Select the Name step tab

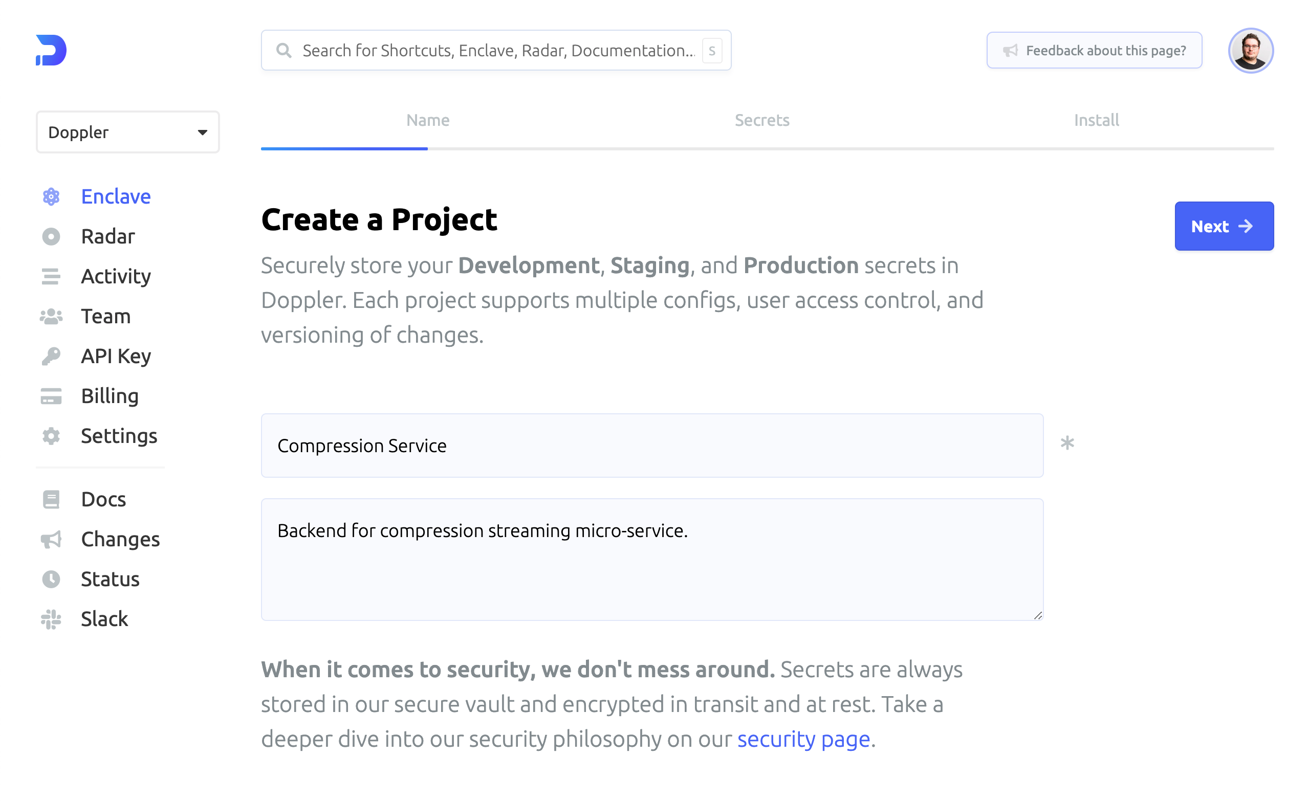[428, 120]
